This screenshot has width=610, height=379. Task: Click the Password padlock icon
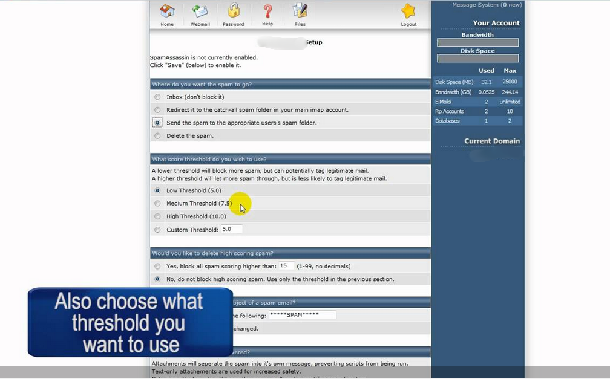click(233, 11)
